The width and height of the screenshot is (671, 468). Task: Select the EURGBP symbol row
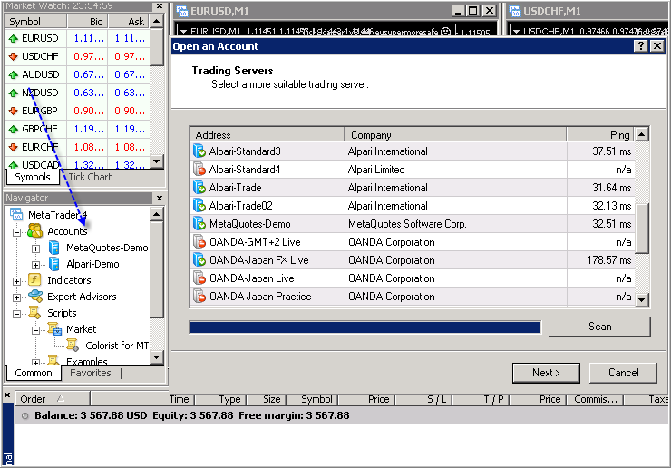[x=77, y=111]
